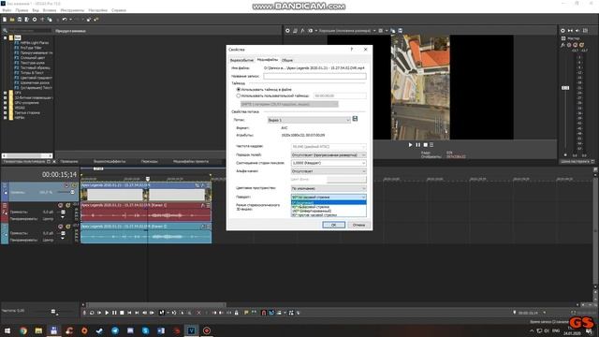Save preview snapshot to file
The width and height of the screenshot is (599, 337).
400,31
